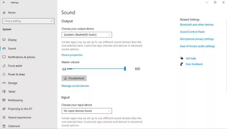Open the Device properties link
The height and width of the screenshot is (129, 227).
click(72, 55)
